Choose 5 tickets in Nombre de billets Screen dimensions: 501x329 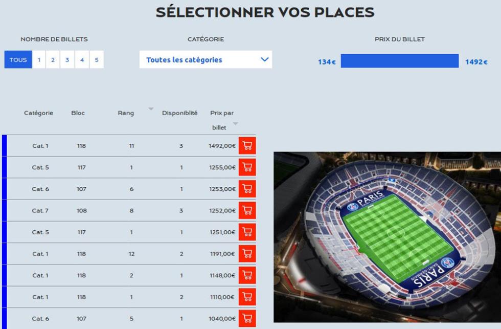click(x=97, y=59)
